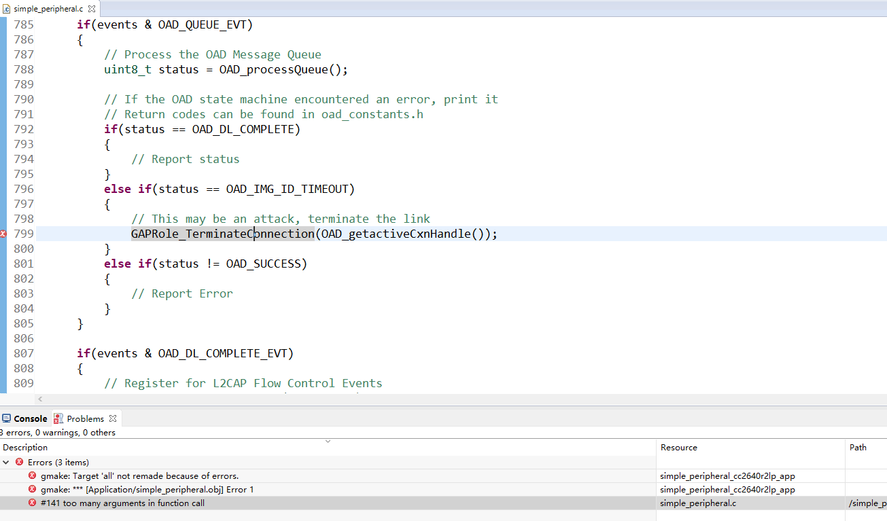The width and height of the screenshot is (887, 521).
Task: Click the error icon of the "Target 'all' not remade" row
Action: [x=32, y=475]
